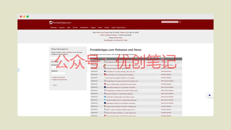
Task: Click the Spybot Search & Destroy icon
Action: 105,109
